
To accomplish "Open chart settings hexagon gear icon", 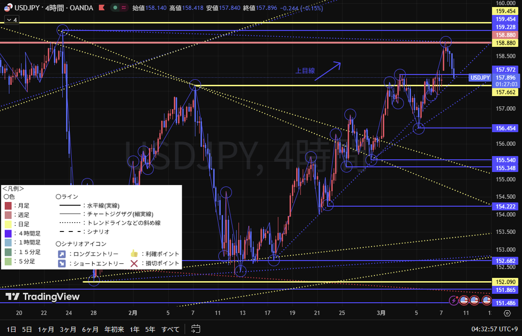I will pos(507,314).
